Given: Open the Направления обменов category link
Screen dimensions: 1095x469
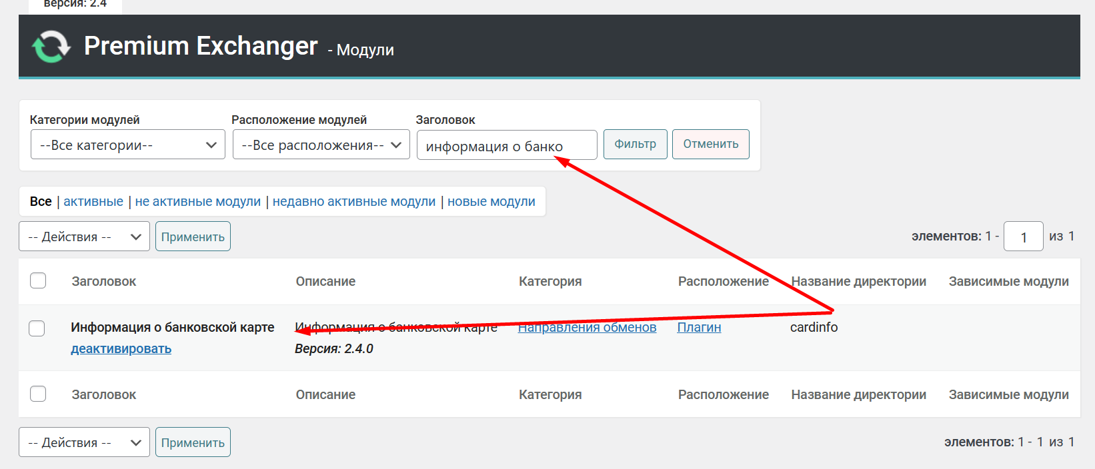Looking at the screenshot, I should pos(587,327).
